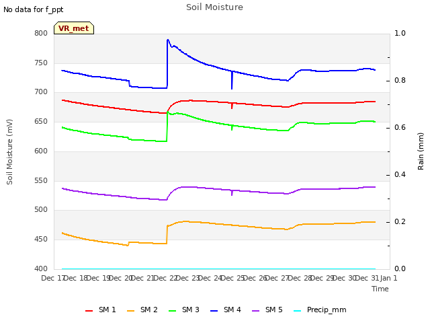
Task: Click the orange SM 2 step near Dec 22
Action: [x=167, y=234]
